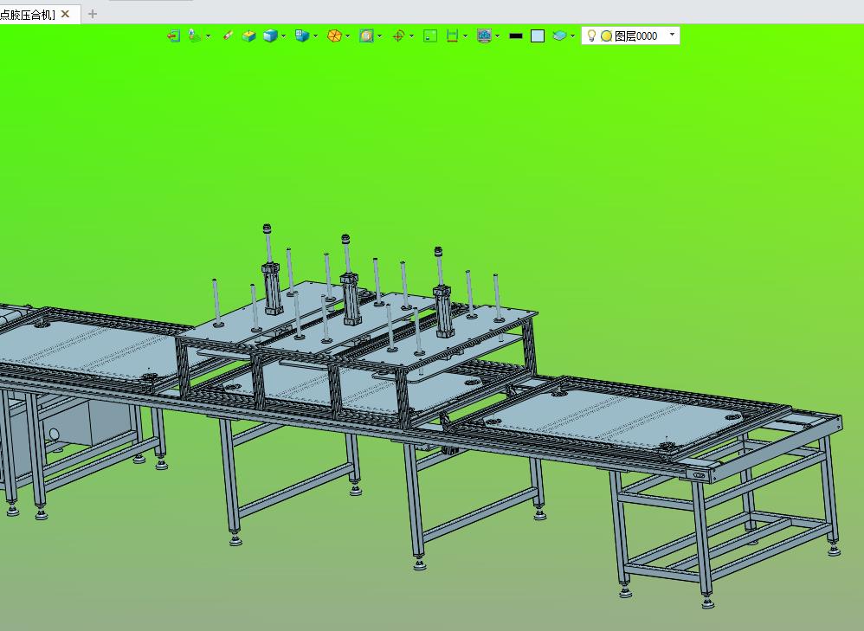Viewport: 864px width, 631px height.
Task: Click the blue shaded cube display icon
Action: click(x=270, y=35)
